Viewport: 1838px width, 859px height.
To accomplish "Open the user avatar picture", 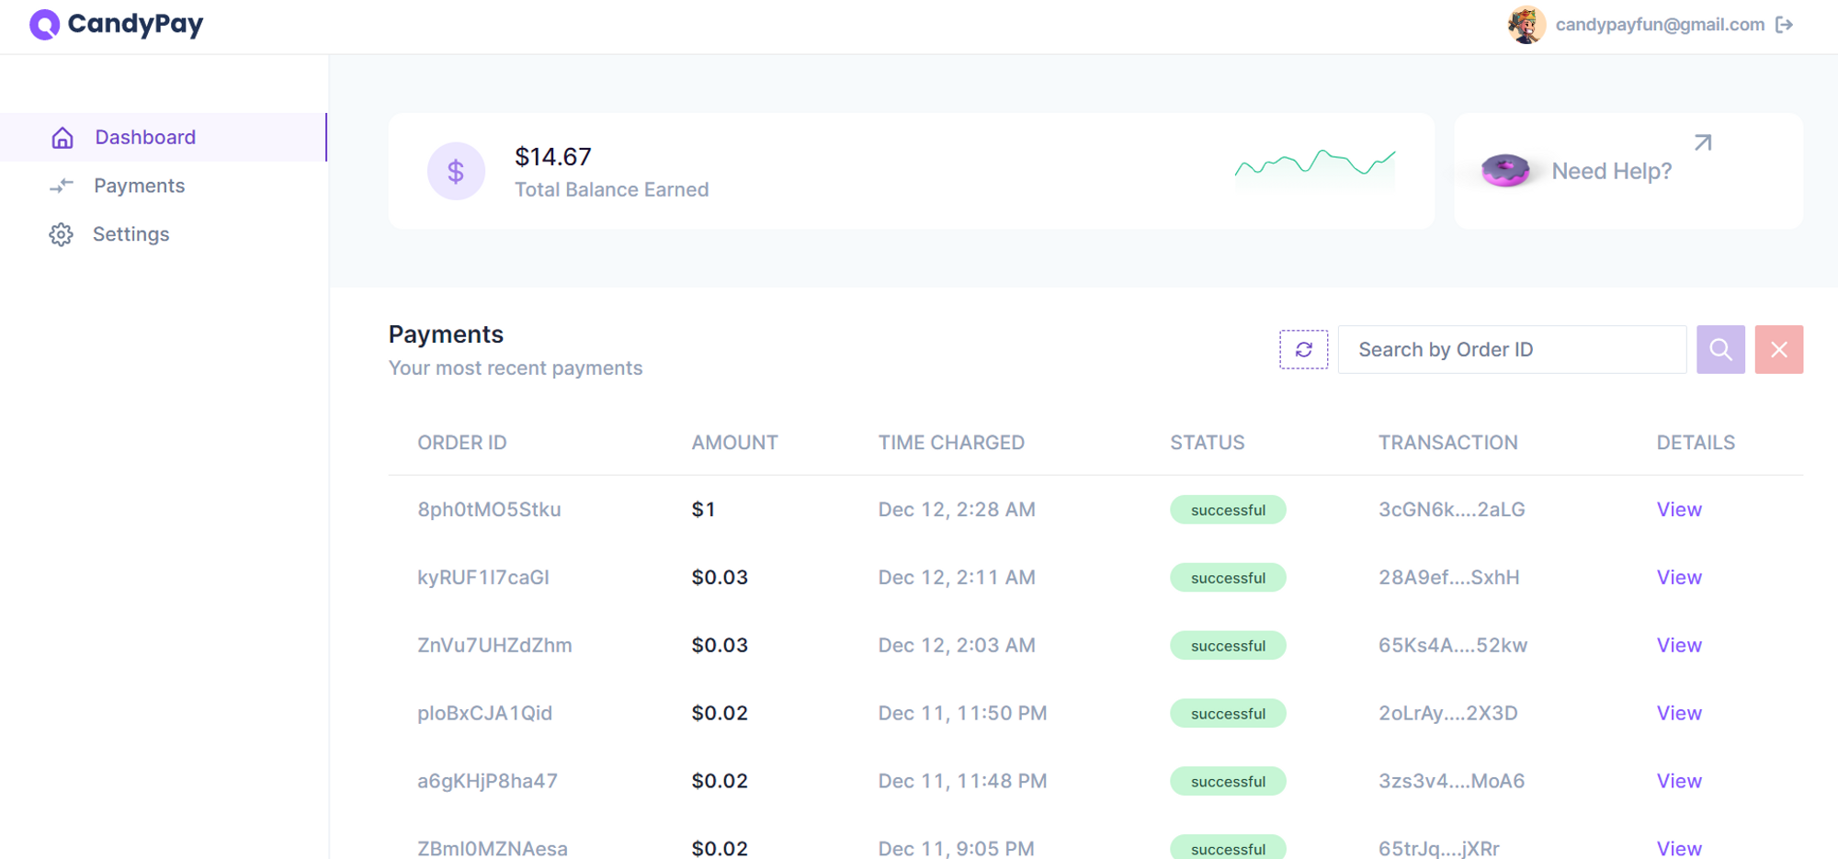I will (x=1526, y=25).
